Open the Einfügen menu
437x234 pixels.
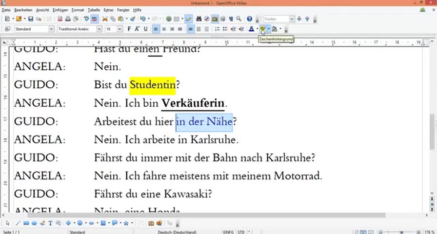[60, 10]
